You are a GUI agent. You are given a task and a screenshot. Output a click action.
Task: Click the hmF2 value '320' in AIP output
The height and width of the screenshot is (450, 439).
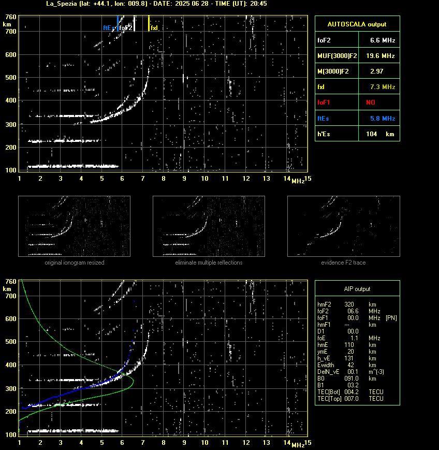click(349, 304)
